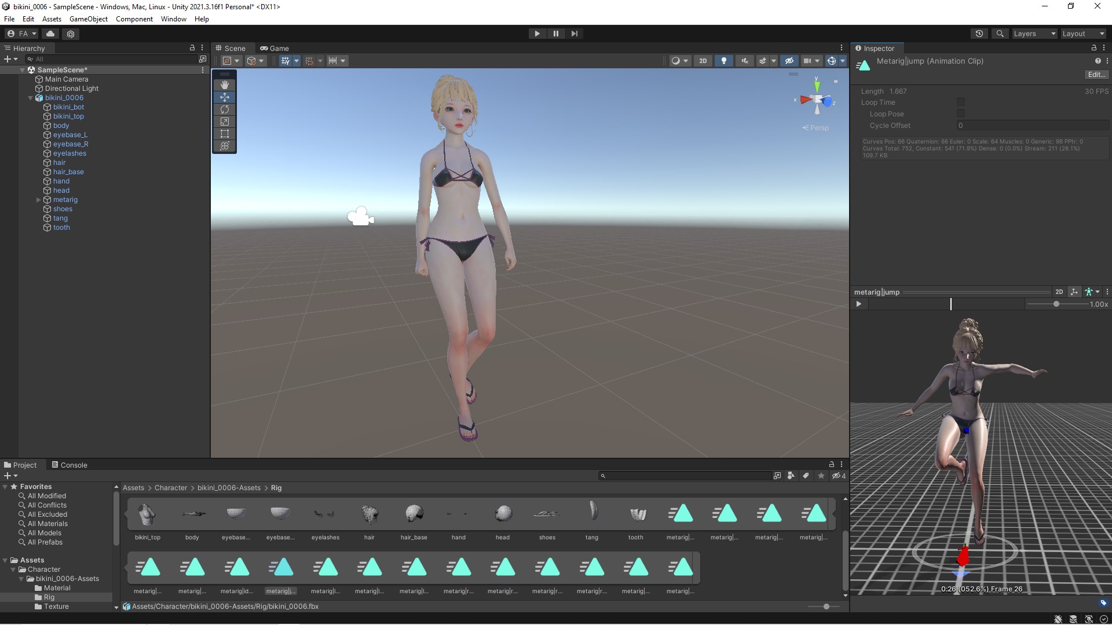Open the version control icon

(x=71, y=34)
